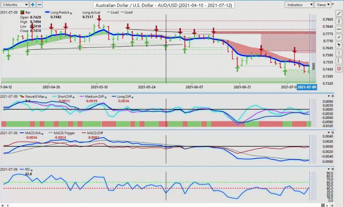Click the Long.Actual legend label
The height and width of the screenshot is (207, 344).
coord(91,12)
